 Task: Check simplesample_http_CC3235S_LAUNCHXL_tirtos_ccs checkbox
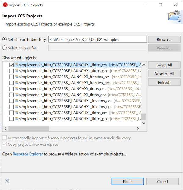(12, 89)
